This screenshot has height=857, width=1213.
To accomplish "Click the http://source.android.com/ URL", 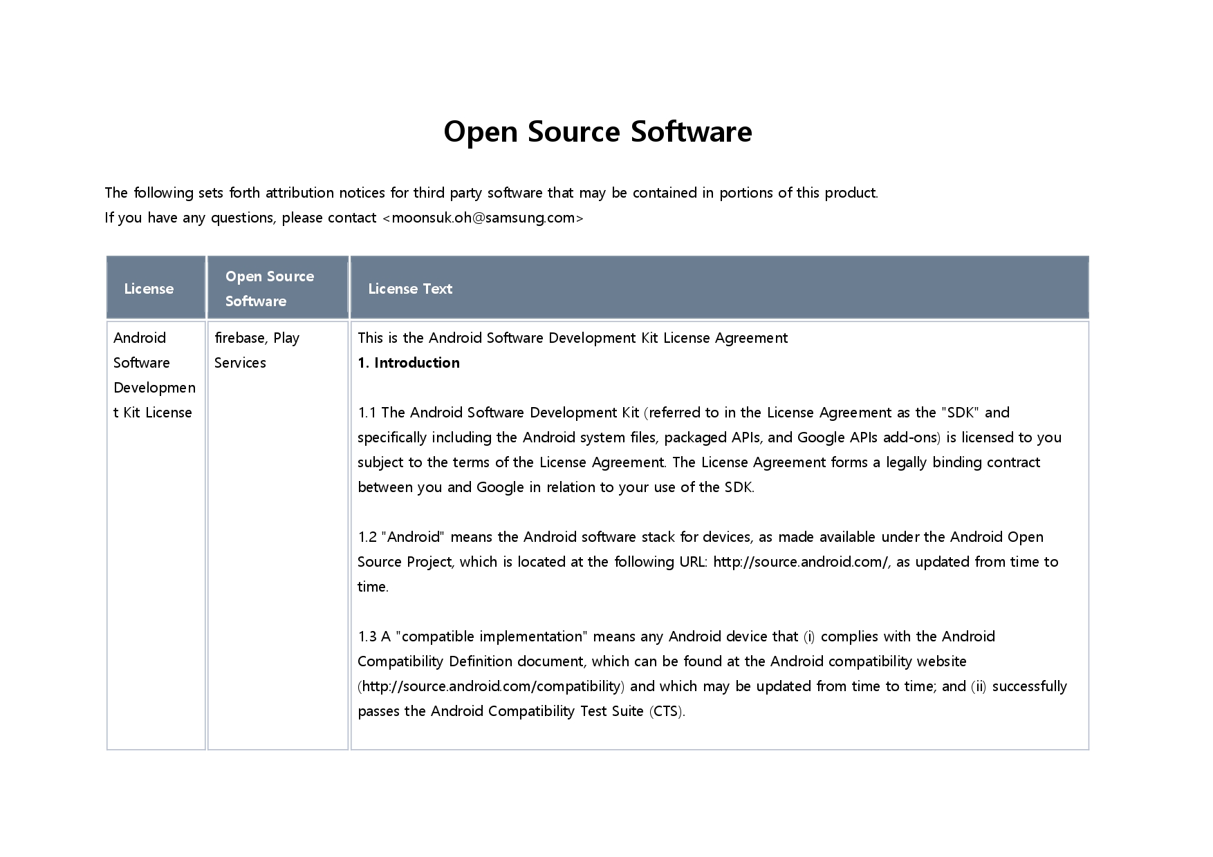I will click(x=800, y=562).
